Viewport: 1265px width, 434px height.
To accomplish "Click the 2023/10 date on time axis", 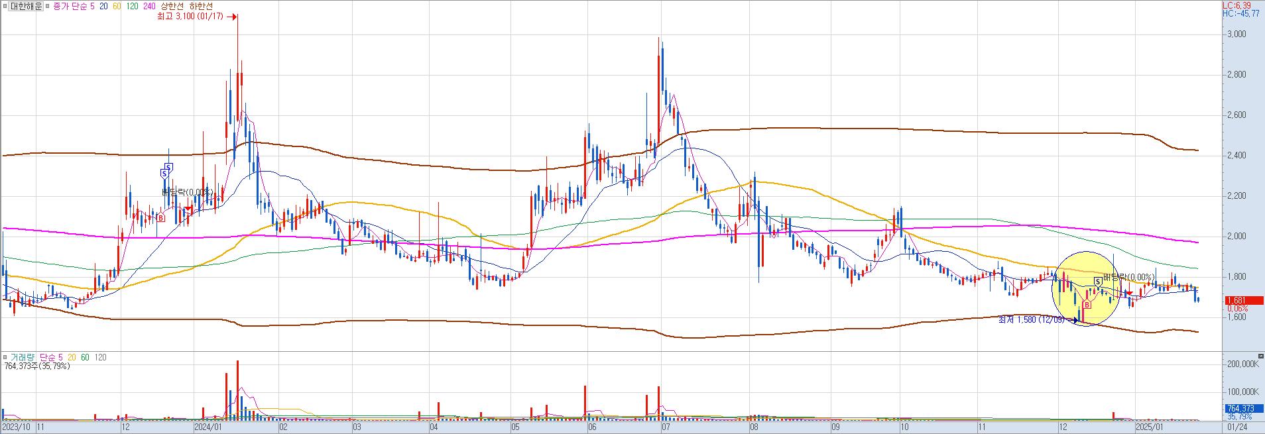I will [17, 427].
